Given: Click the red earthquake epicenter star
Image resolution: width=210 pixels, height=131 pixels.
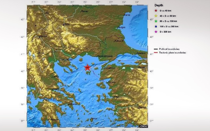Looking at the screenshot, I should (x=87, y=67).
